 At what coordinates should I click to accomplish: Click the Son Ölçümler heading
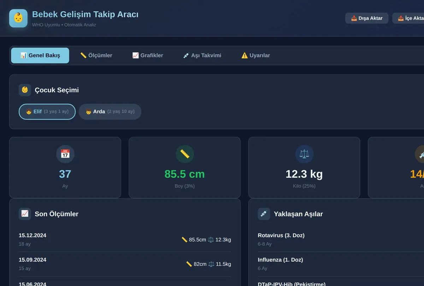pos(57,214)
